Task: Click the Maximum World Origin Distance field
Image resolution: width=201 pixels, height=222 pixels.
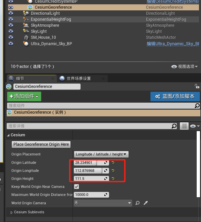Action: [91, 195]
